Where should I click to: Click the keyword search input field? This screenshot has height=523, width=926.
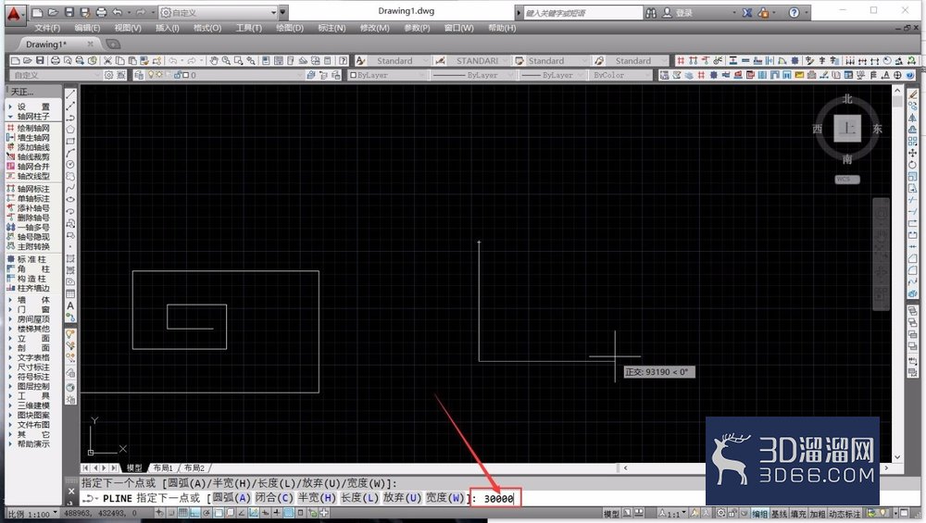pos(582,12)
